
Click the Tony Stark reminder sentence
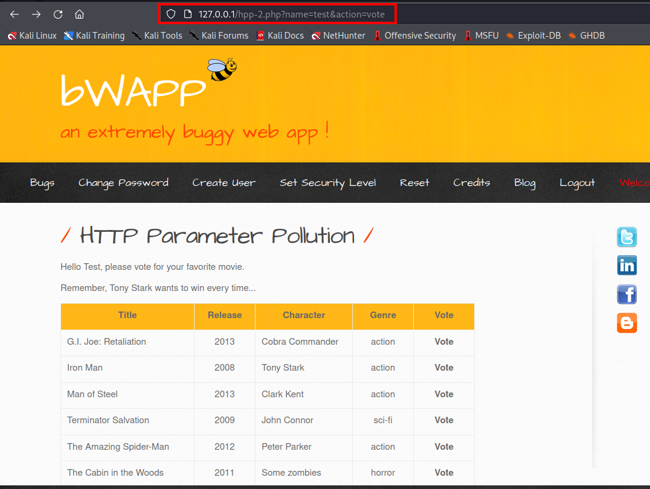[158, 288]
